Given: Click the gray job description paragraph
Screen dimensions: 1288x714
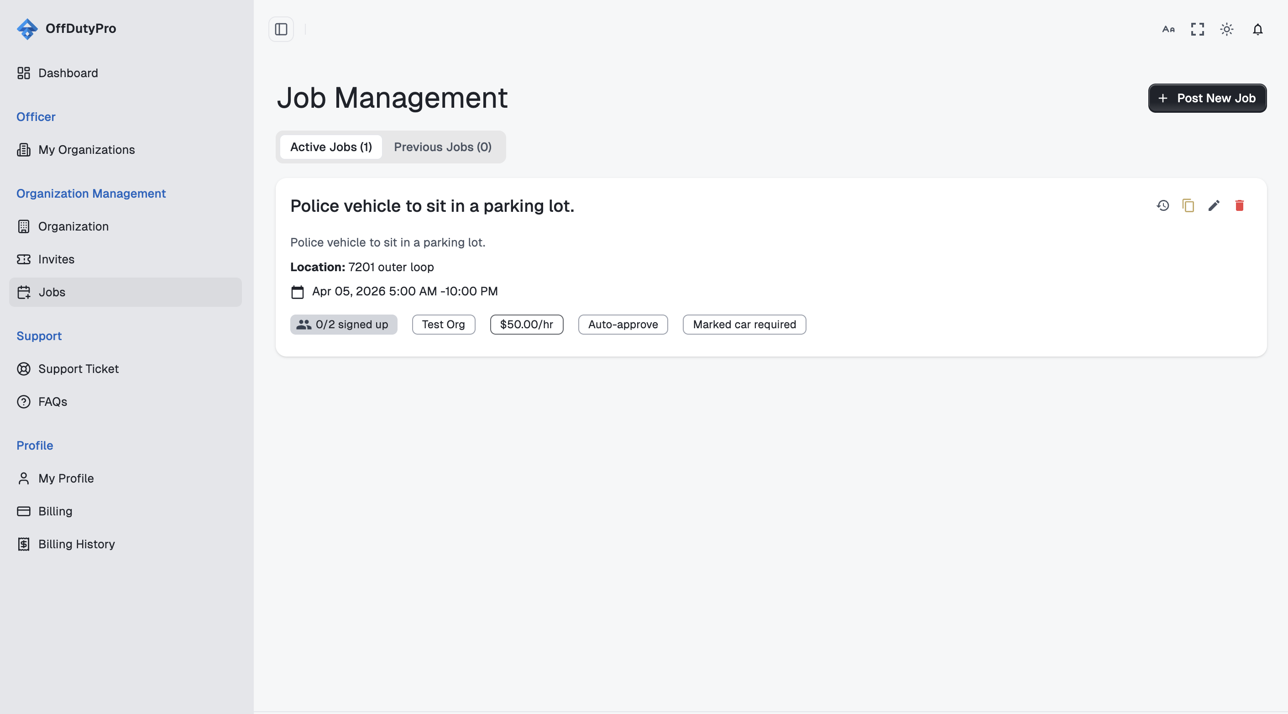Looking at the screenshot, I should click(388, 242).
